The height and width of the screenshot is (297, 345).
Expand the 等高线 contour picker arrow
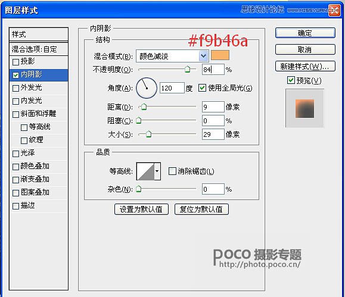[157, 171]
